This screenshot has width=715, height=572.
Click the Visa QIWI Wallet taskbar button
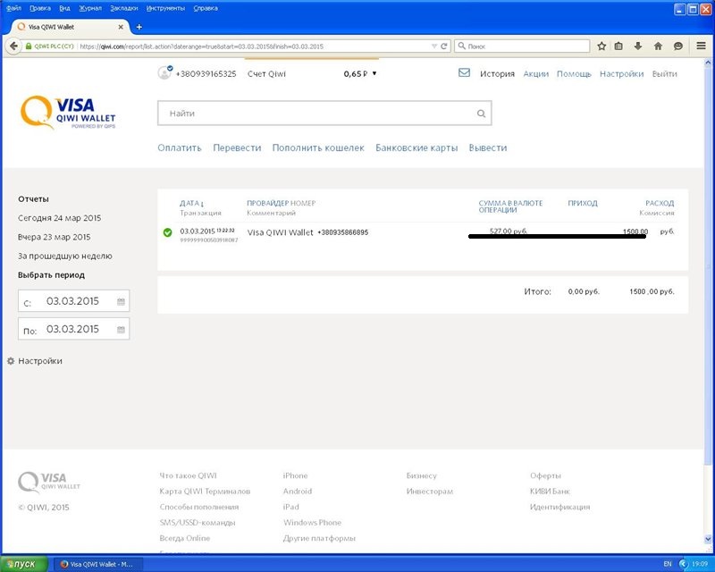pos(98,564)
